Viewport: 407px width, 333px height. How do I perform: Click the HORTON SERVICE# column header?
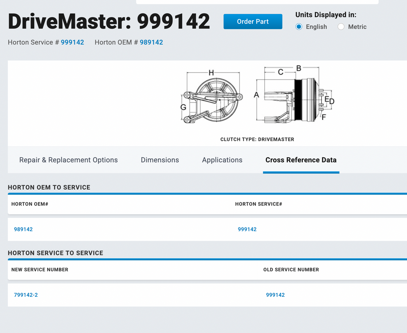pyautogui.click(x=258, y=204)
